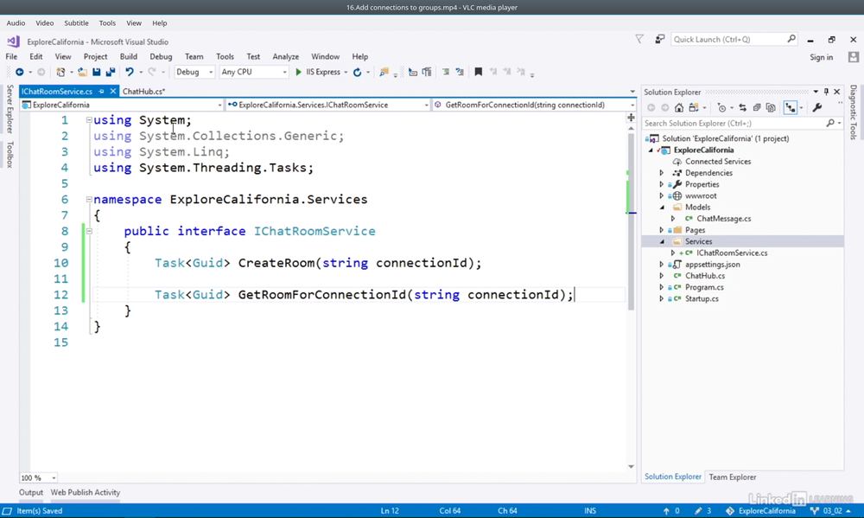The width and height of the screenshot is (864, 518).
Task: Open the Server Explorer side tab
Action: pos(10,109)
